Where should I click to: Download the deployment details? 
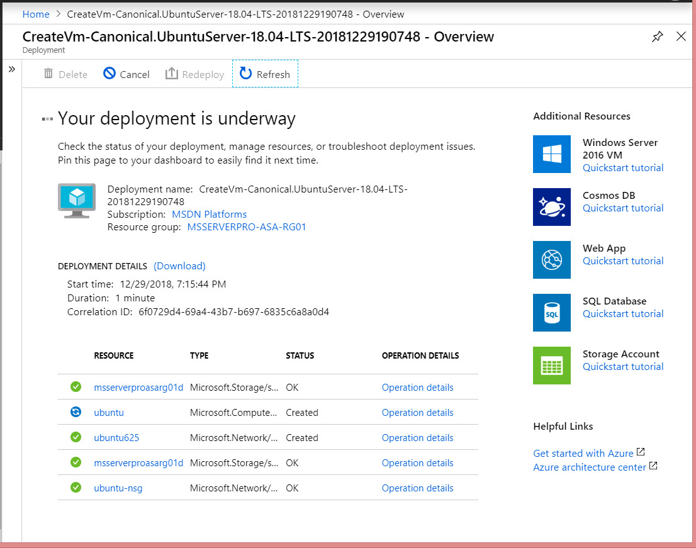click(x=179, y=266)
